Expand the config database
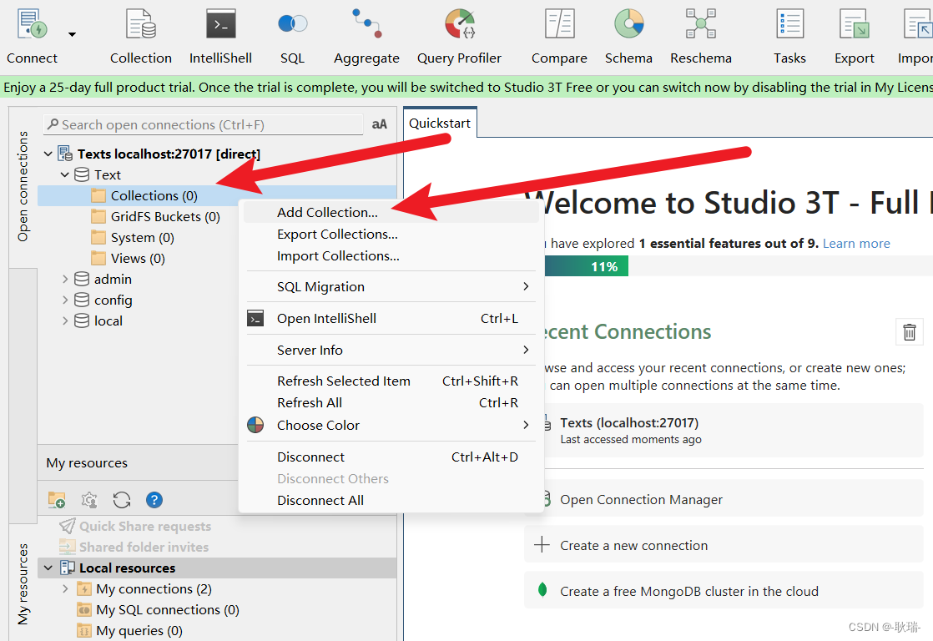Image resolution: width=933 pixels, height=641 pixels. (x=65, y=300)
